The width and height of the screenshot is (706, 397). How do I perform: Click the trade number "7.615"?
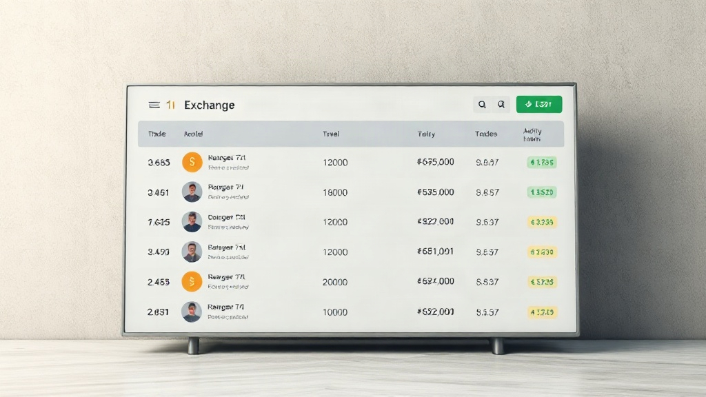(159, 223)
